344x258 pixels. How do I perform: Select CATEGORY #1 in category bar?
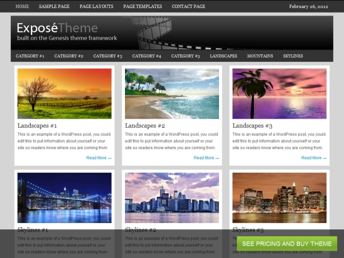[x=30, y=56]
